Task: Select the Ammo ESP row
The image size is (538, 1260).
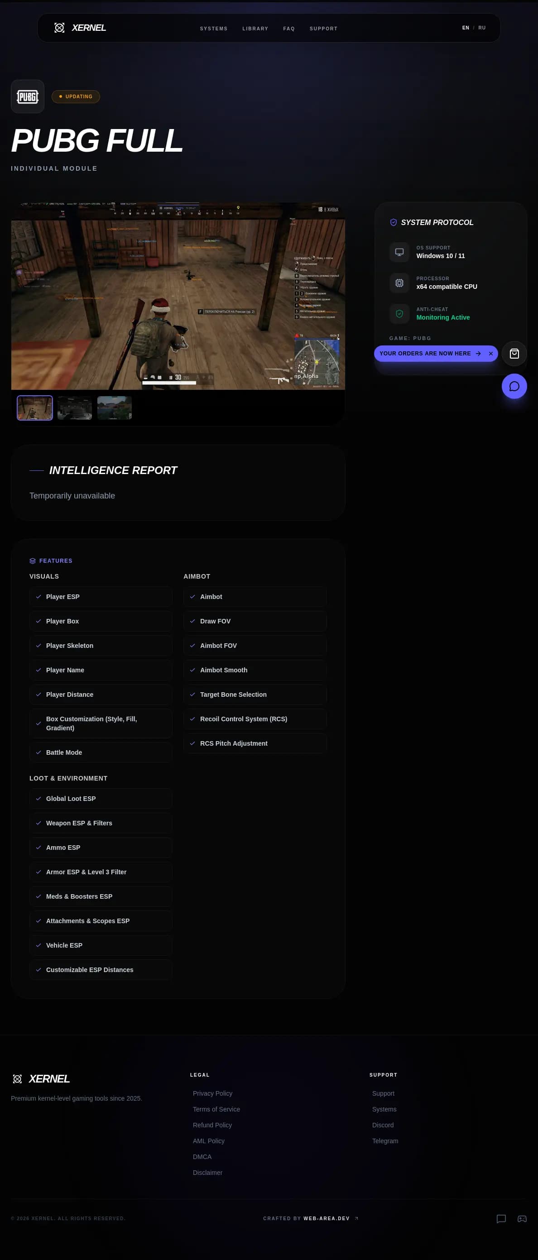Action: point(101,848)
